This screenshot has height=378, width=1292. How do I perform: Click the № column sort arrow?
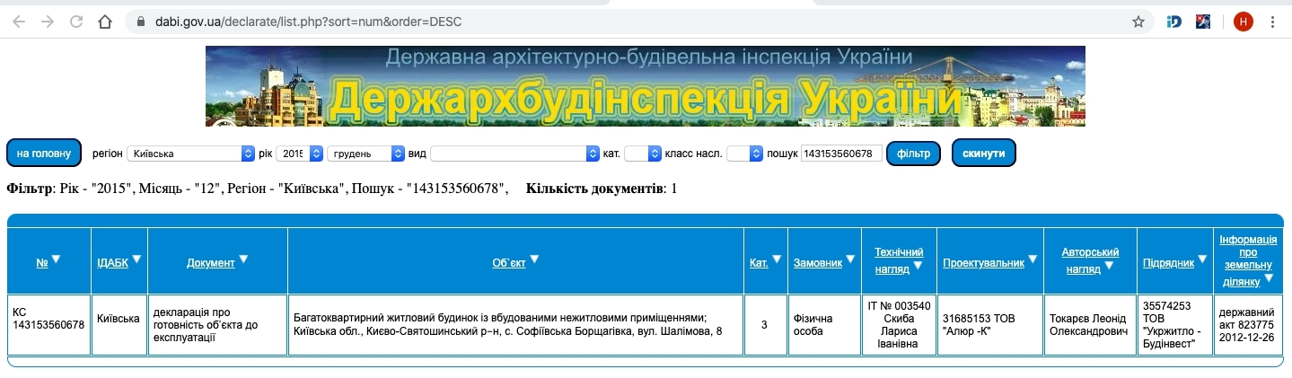pos(56,259)
